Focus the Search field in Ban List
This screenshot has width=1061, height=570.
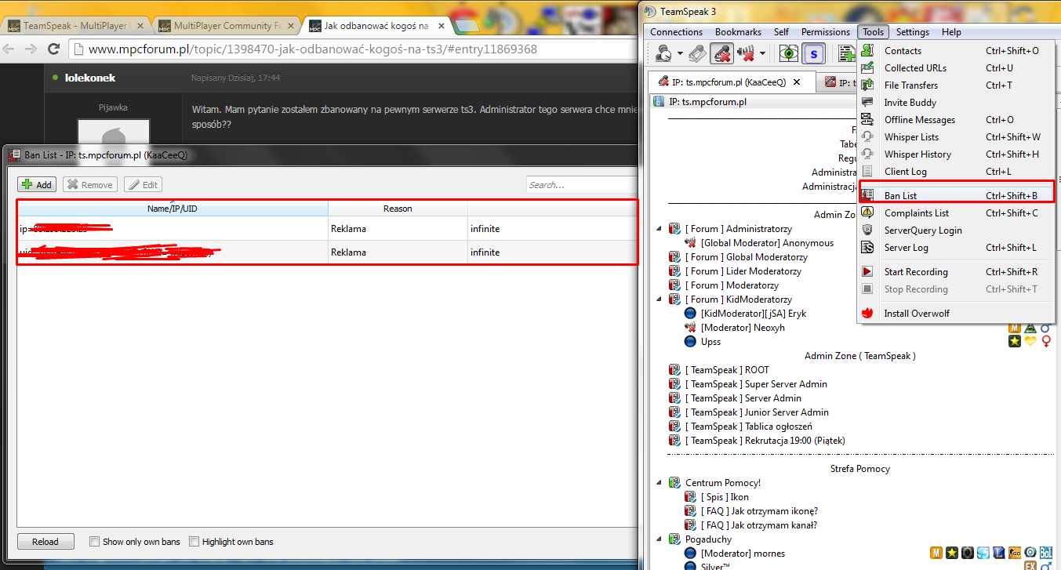click(580, 185)
